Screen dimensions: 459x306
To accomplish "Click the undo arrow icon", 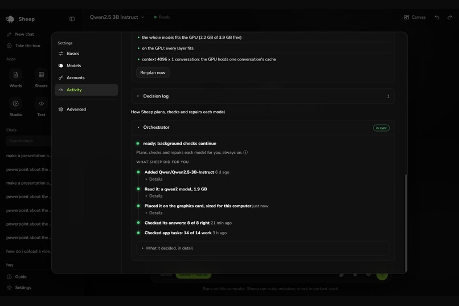I will point(437,17).
